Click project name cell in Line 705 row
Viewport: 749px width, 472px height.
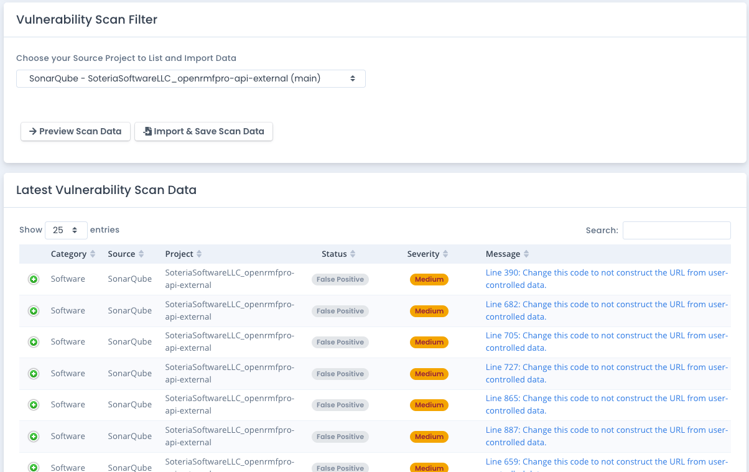(x=230, y=341)
